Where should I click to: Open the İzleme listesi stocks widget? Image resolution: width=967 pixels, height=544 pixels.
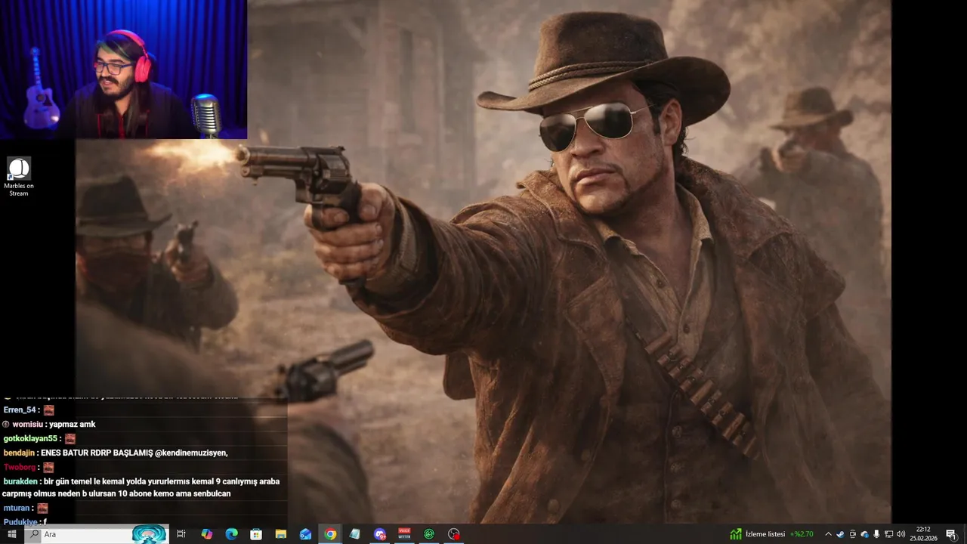tap(771, 534)
